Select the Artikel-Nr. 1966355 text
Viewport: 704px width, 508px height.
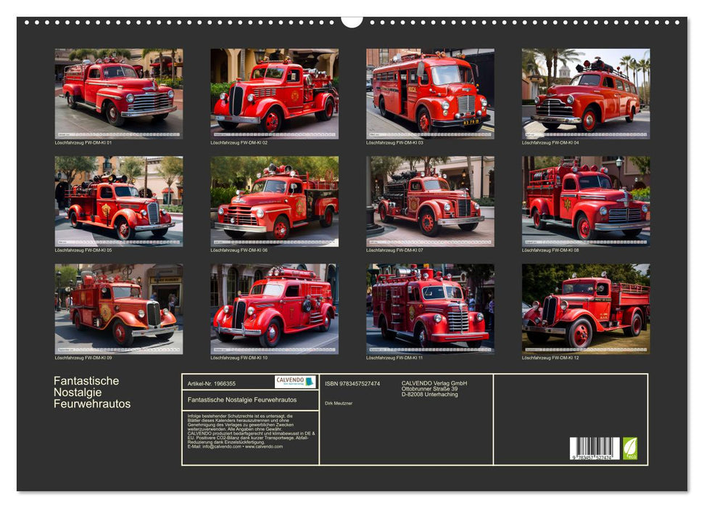[x=211, y=383]
